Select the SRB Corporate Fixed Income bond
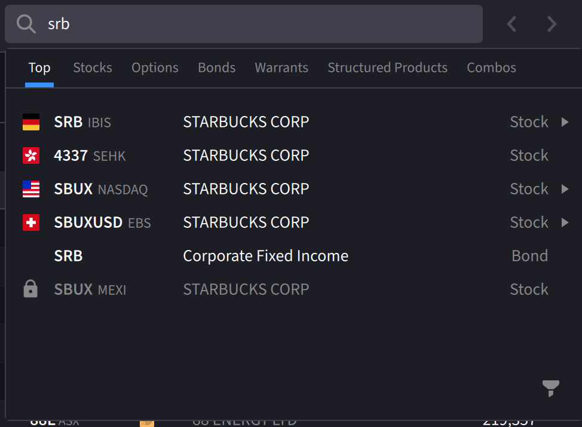This screenshot has height=427, width=582. coord(265,256)
